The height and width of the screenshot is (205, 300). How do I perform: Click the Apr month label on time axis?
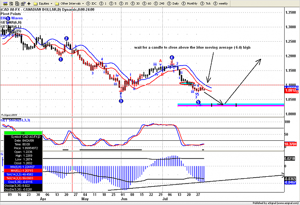point(43,199)
